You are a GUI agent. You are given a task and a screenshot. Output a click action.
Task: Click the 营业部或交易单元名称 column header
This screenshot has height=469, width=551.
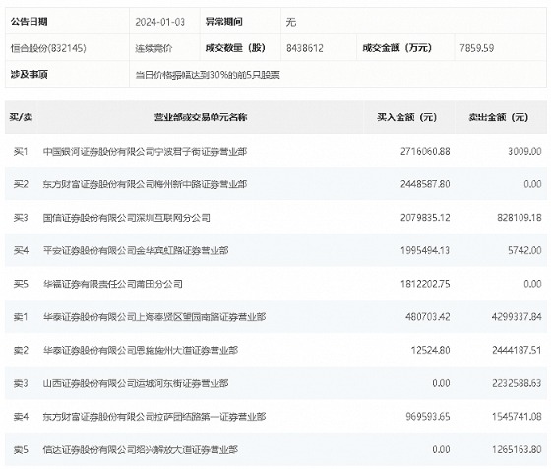tap(201, 117)
